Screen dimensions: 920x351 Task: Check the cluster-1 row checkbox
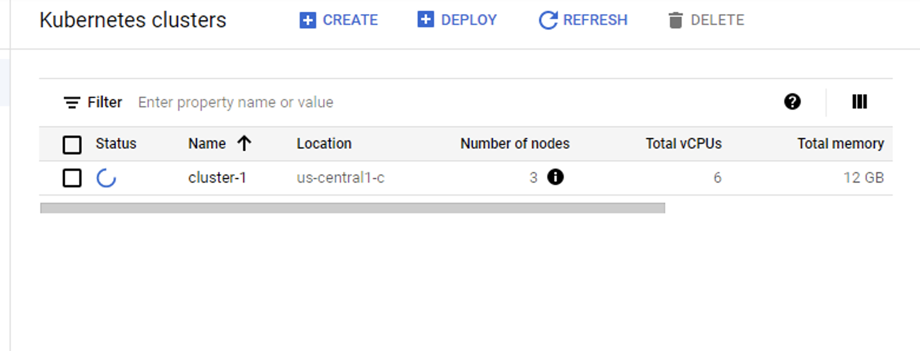(72, 178)
